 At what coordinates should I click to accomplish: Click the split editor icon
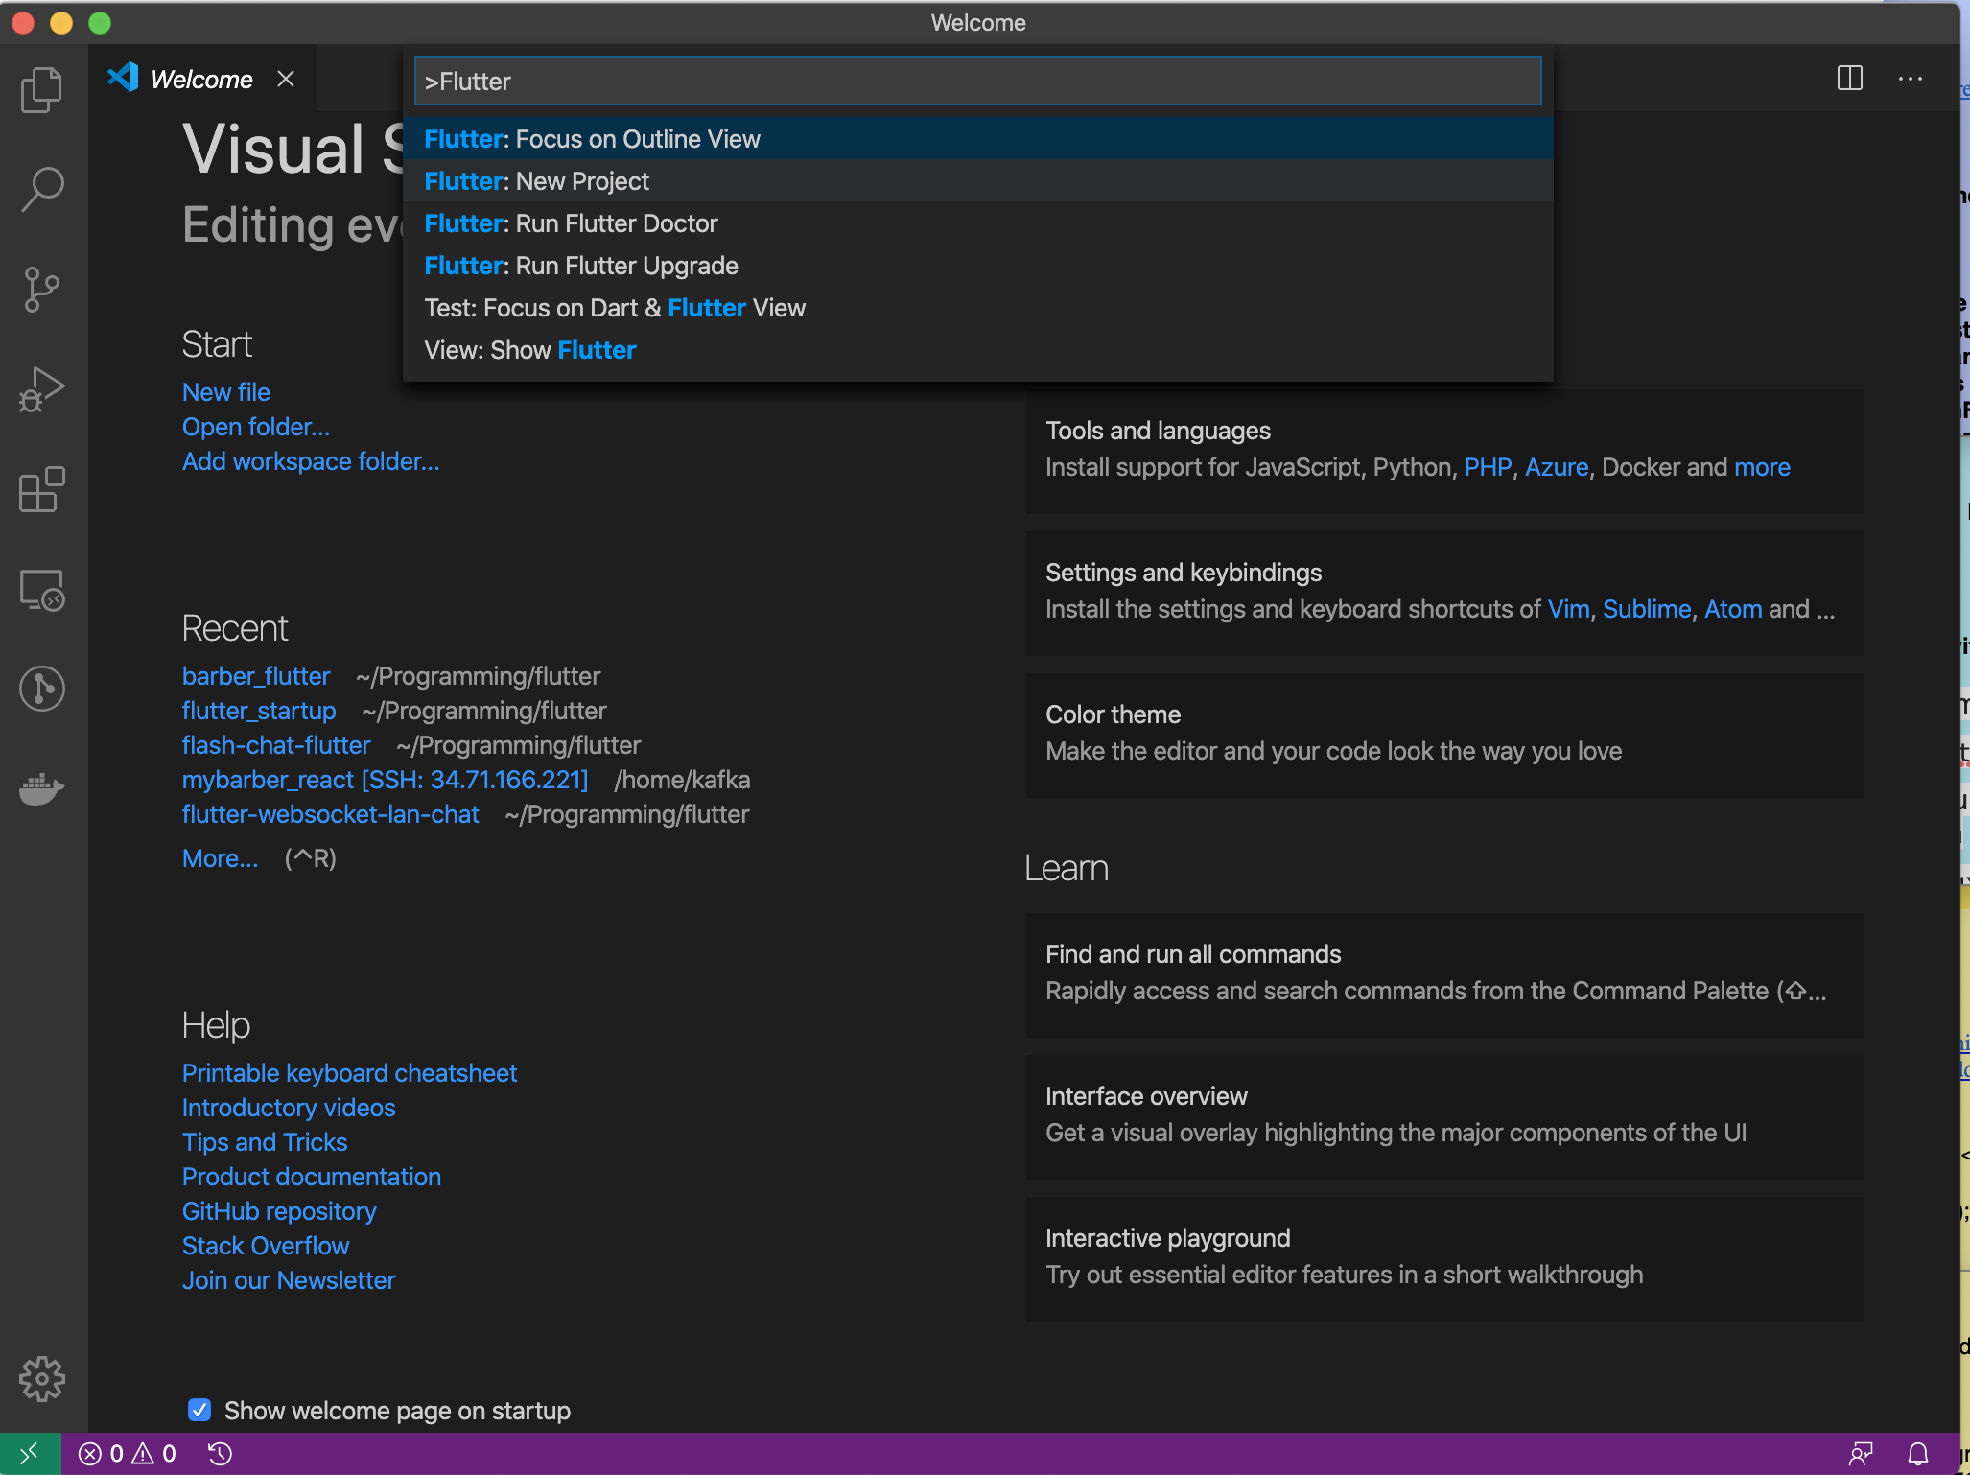(1850, 79)
